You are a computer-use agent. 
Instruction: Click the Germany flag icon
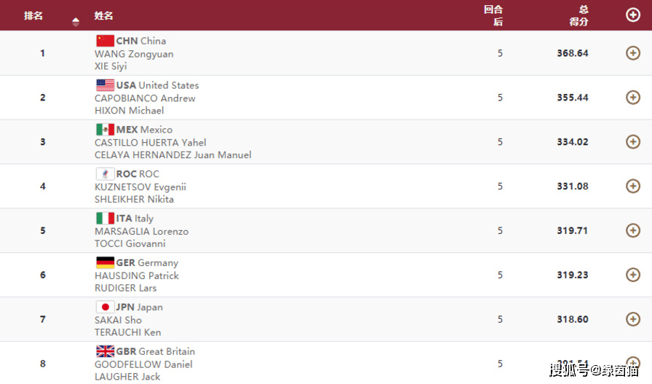[105, 263]
